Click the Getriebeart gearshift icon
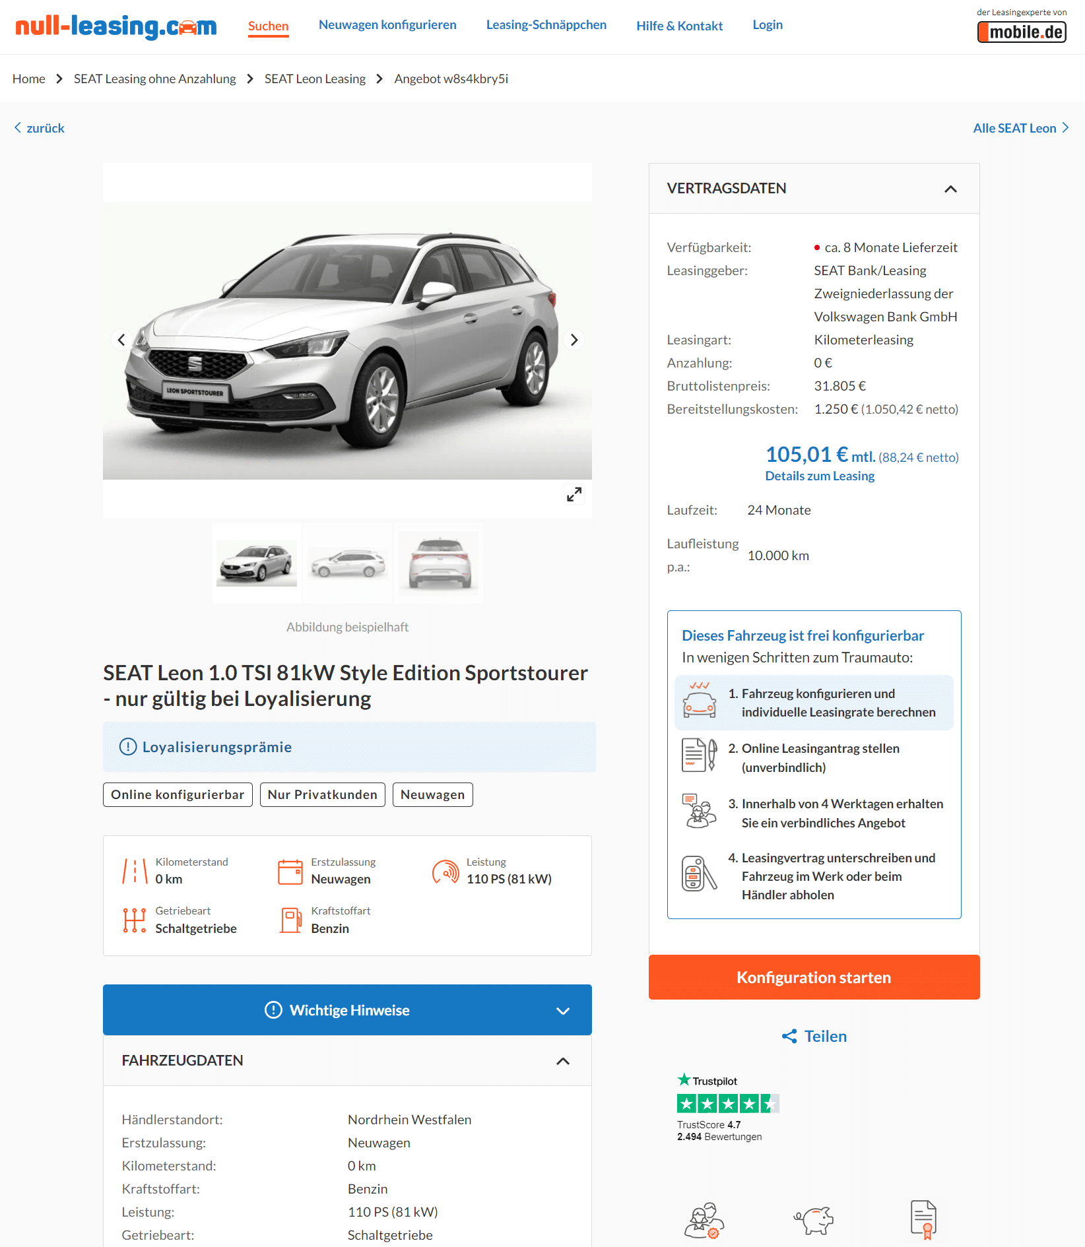The width and height of the screenshot is (1085, 1247). pyautogui.click(x=135, y=920)
